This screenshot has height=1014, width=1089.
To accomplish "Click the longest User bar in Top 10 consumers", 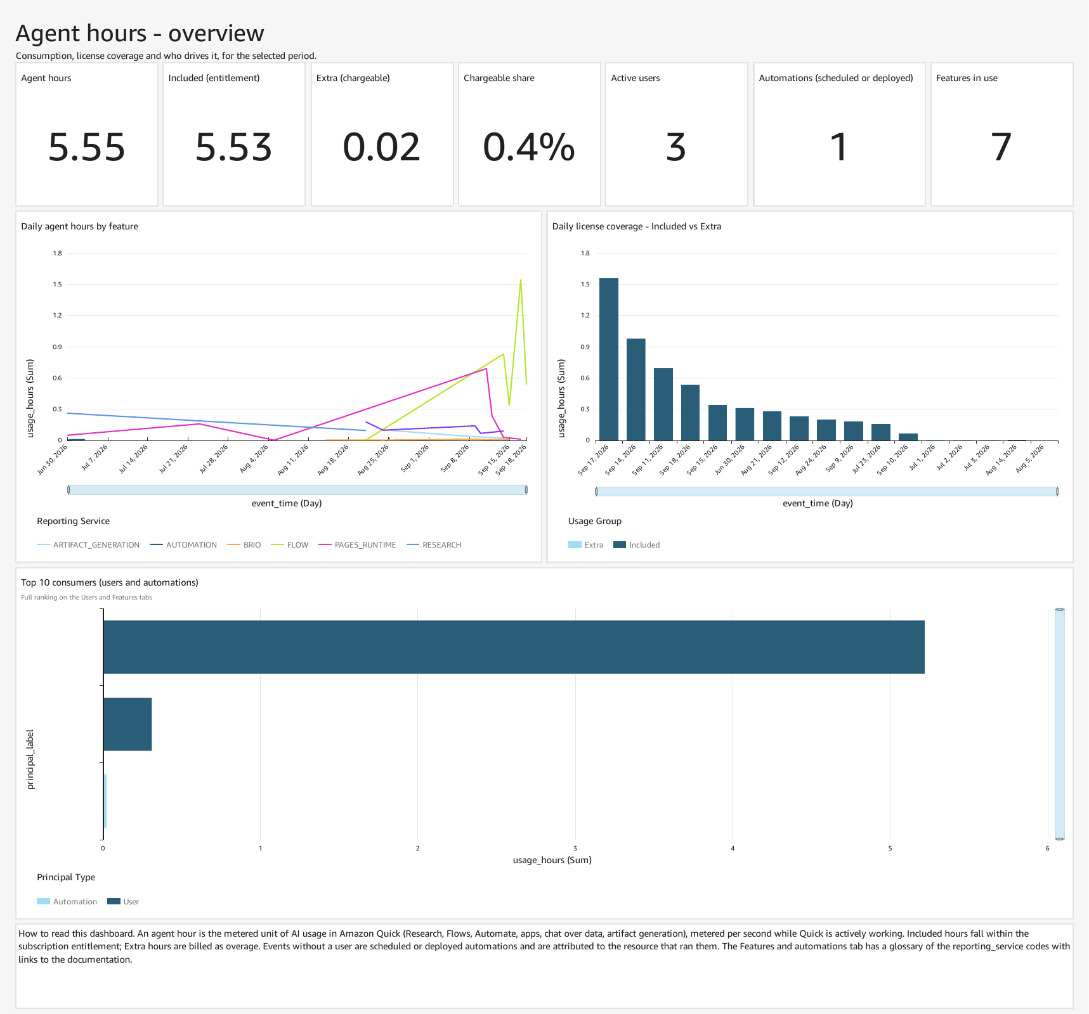I will (514, 647).
